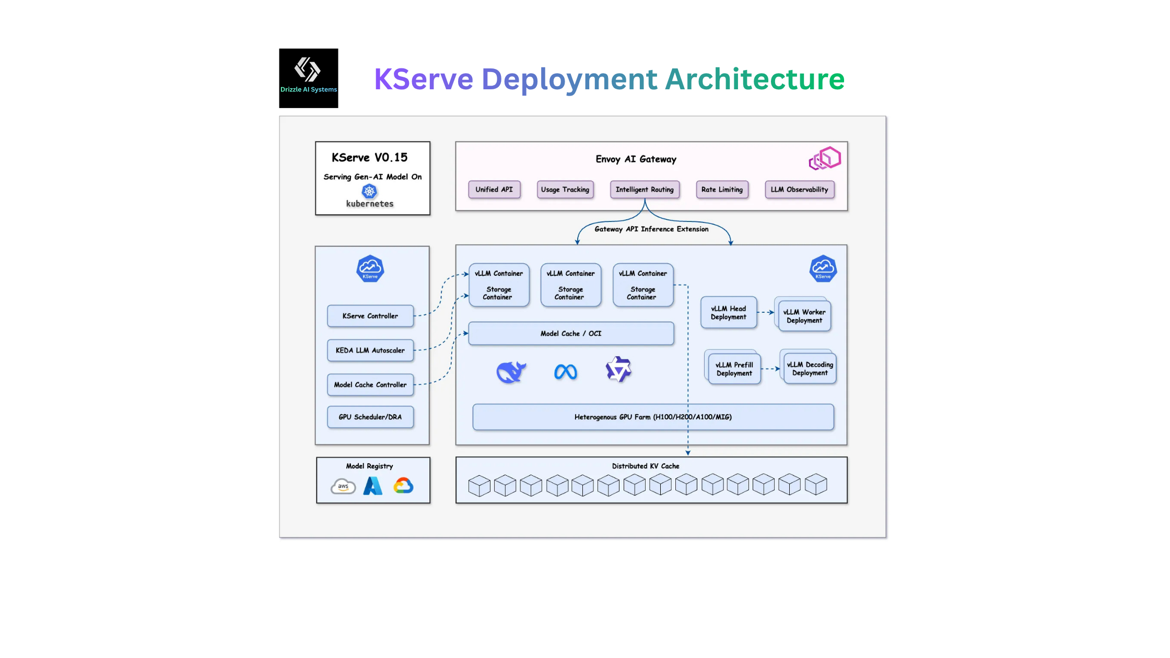Click the Gateway API Inference Extension label

[651, 229]
